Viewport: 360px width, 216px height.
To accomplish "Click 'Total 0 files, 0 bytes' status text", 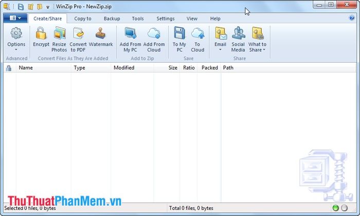I will pyautogui.click(x=191, y=208).
